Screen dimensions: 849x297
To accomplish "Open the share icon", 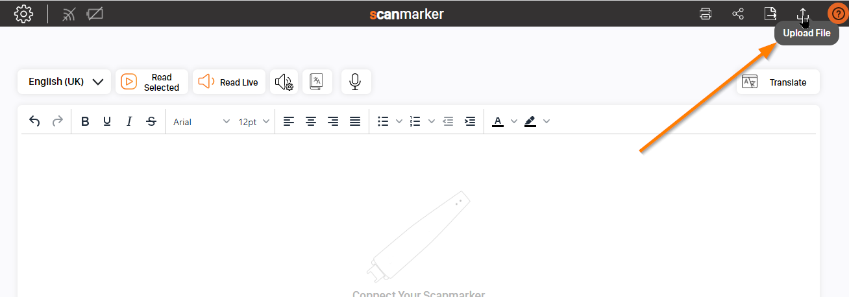I will (x=738, y=14).
